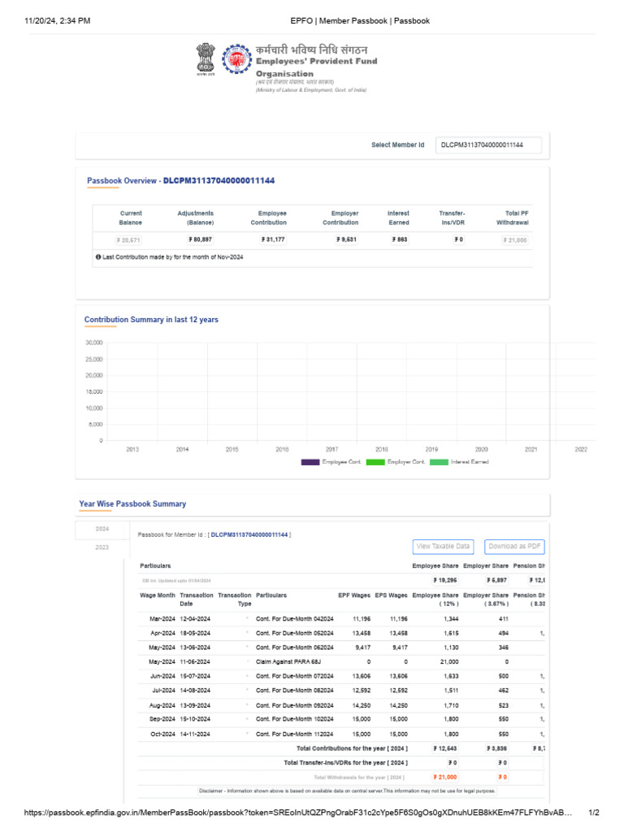Click transaction type icon for Mar-2024 row

[x=246, y=619]
